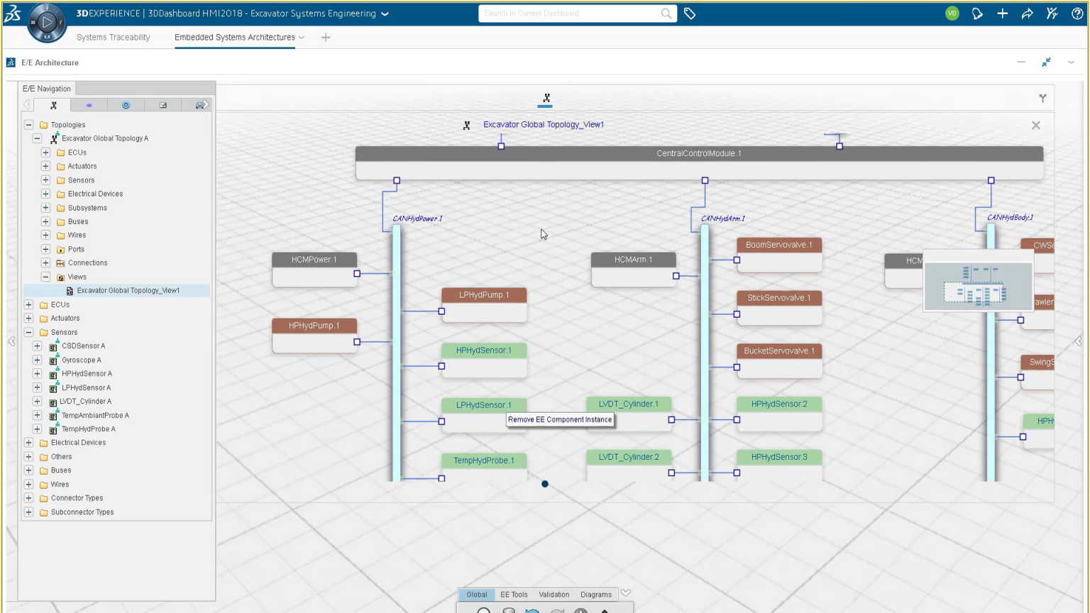Collapse the Topologies folder
Screen dimensions: 1090x613
29,125
